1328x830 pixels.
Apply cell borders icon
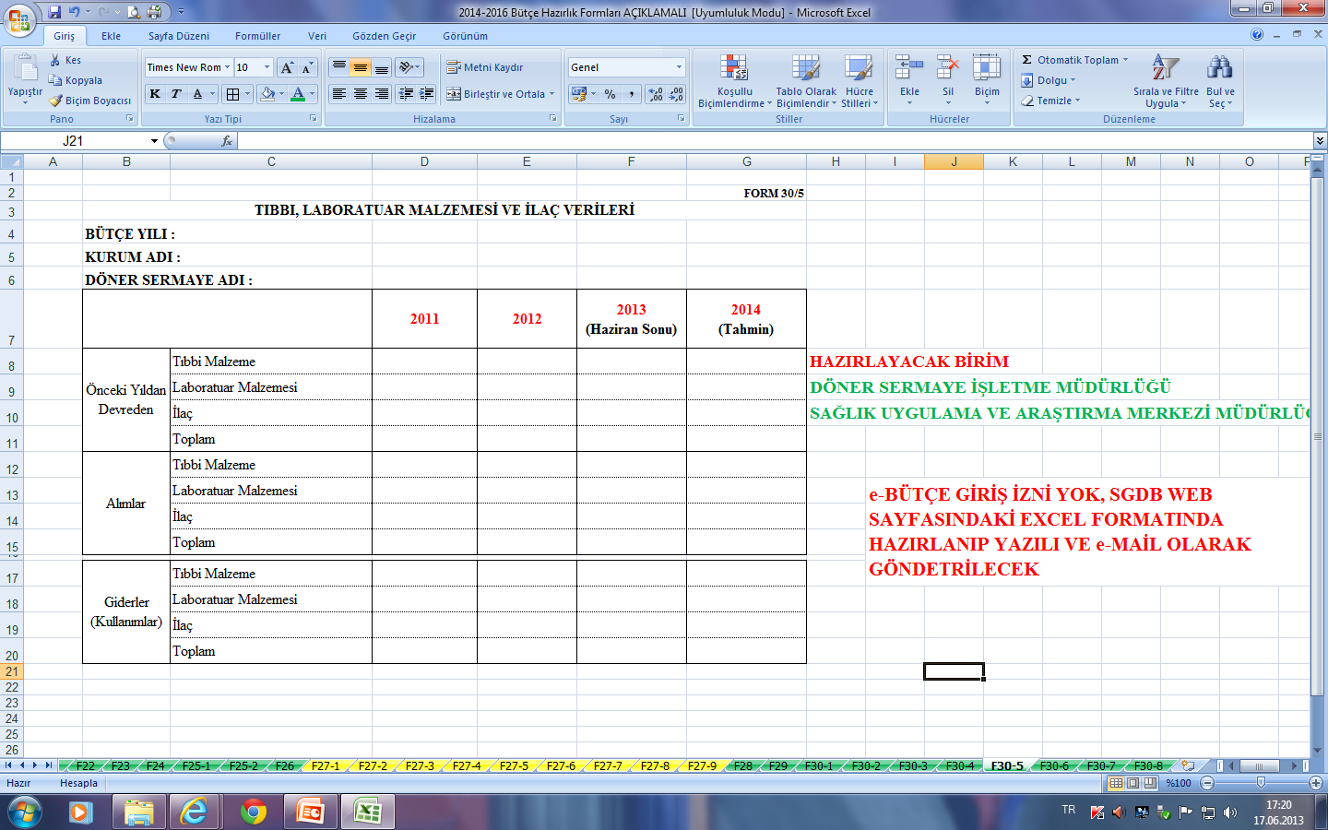(x=233, y=94)
